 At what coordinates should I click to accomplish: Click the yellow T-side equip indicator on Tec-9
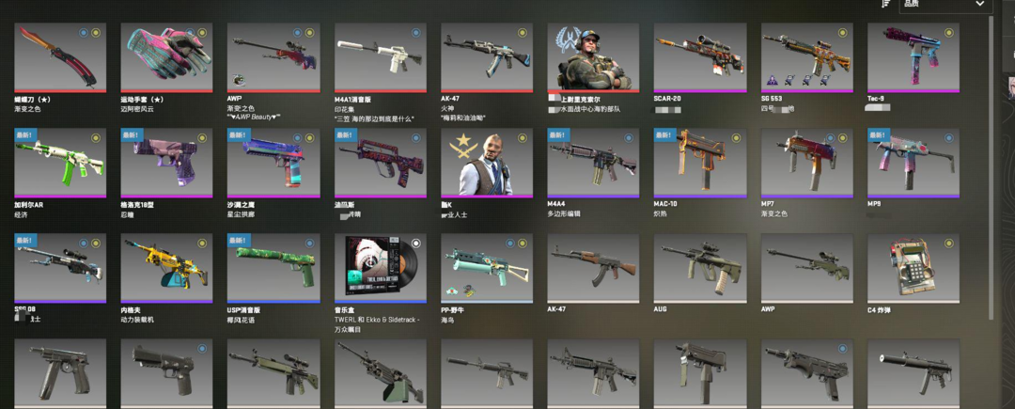click(x=948, y=32)
